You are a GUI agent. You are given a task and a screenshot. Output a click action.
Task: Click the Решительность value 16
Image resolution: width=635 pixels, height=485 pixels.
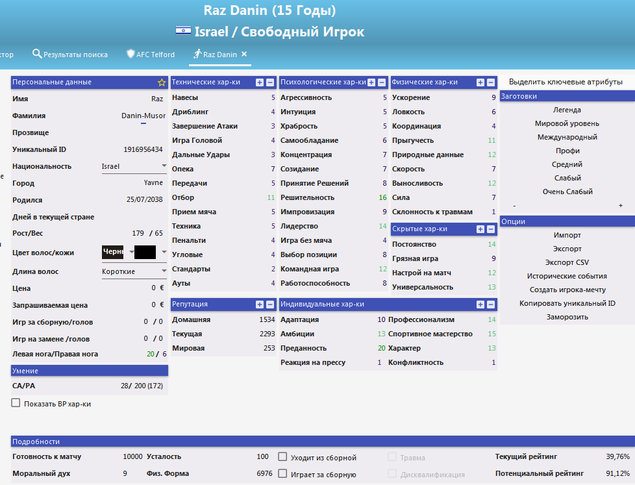[382, 197]
